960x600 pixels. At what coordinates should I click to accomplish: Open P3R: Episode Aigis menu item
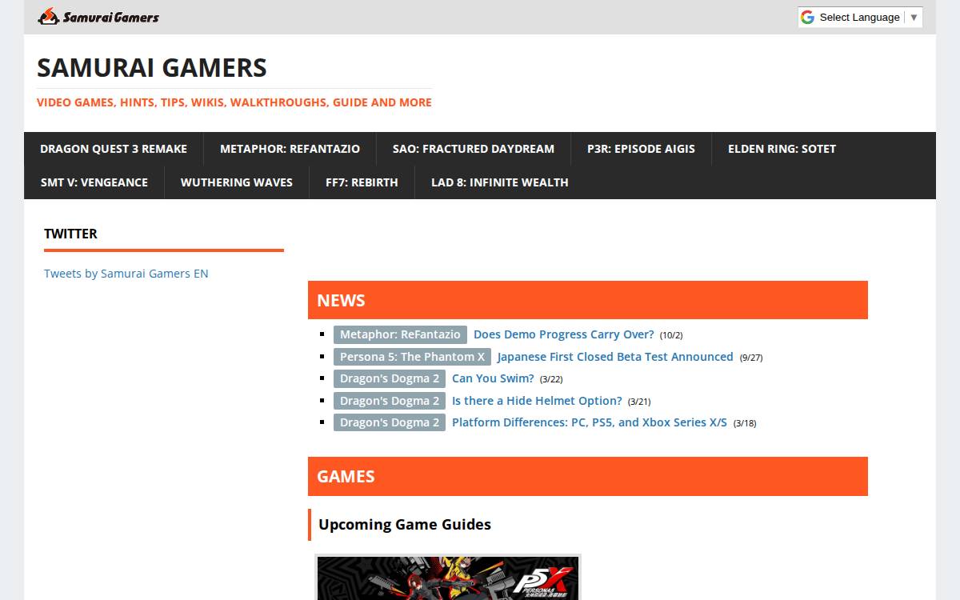[641, 149]
